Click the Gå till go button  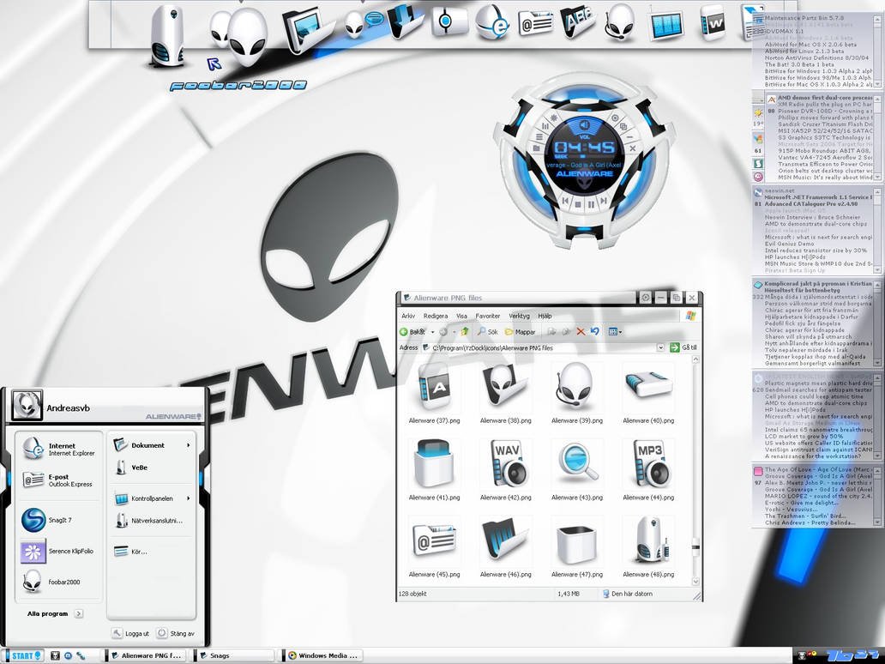tap(683, 347)
